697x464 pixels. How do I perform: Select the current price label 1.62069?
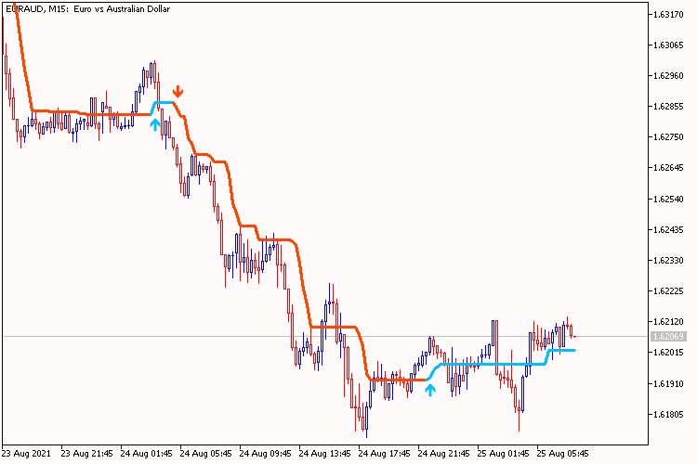[x=668, y=337]
